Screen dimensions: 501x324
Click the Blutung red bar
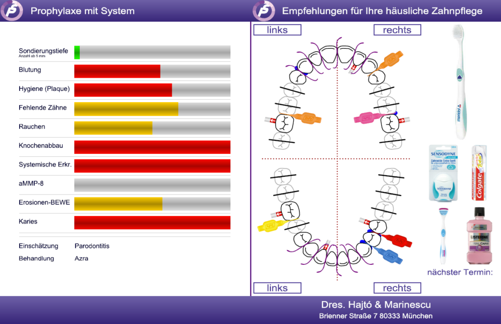click(x=117, y=71)
